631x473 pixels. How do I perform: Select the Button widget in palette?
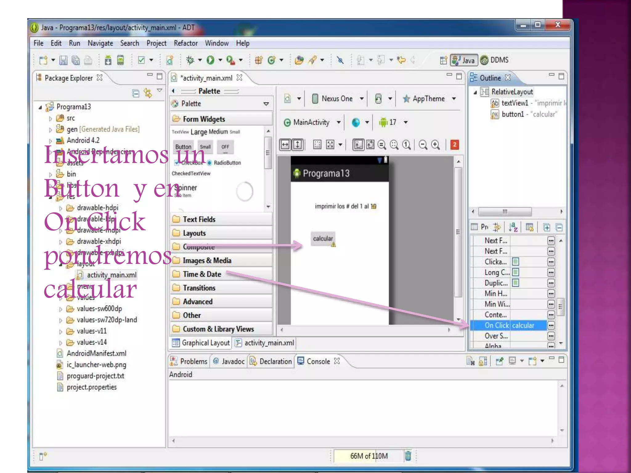pos(183,147)
